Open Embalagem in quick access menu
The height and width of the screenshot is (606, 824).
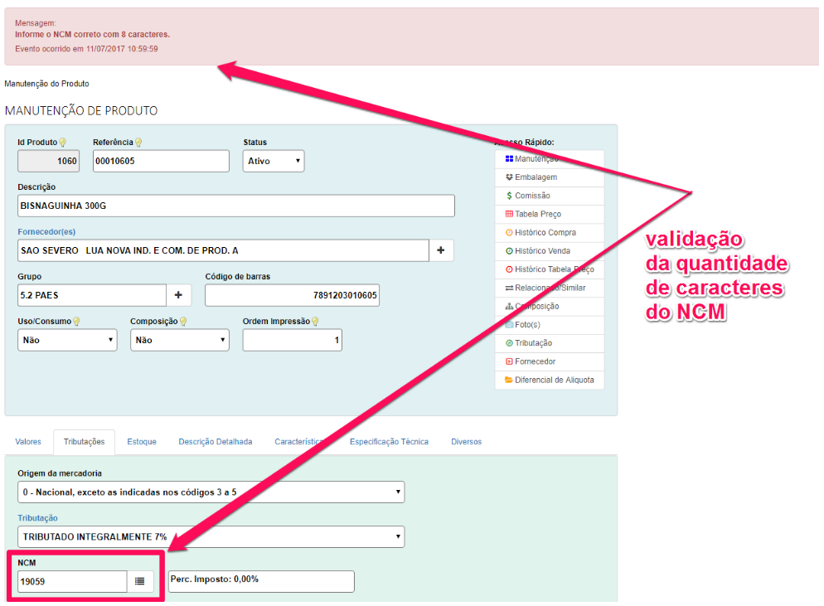536,177
